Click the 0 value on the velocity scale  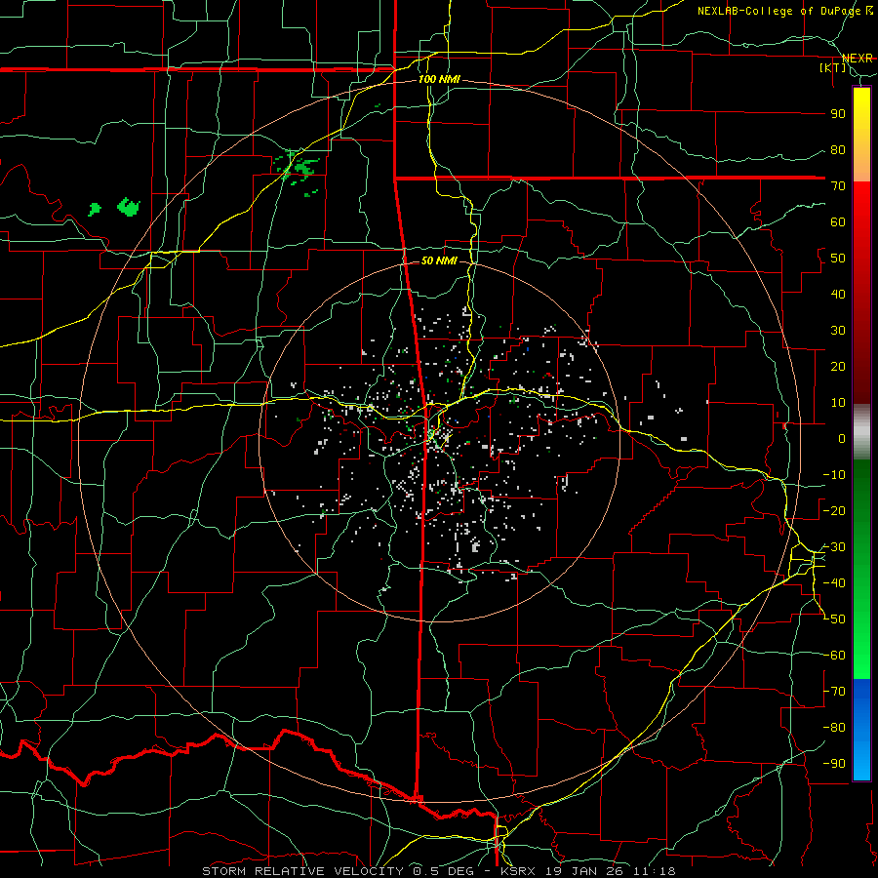pyautogui.click(x=842, y=439)
